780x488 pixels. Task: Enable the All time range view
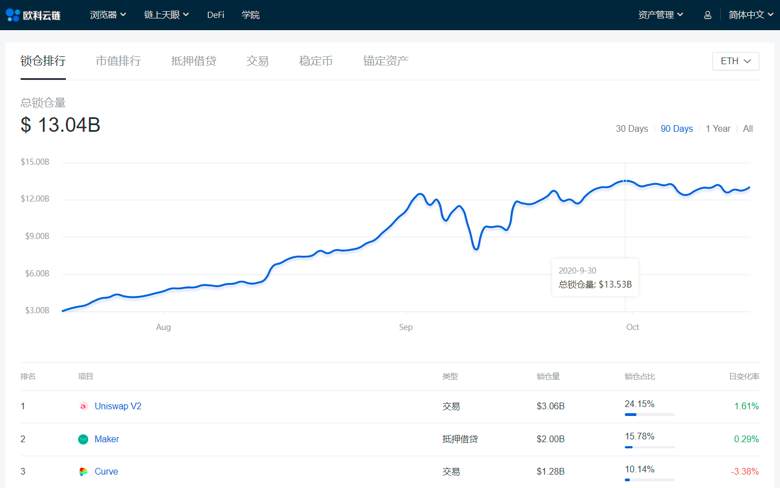point(748,128)
